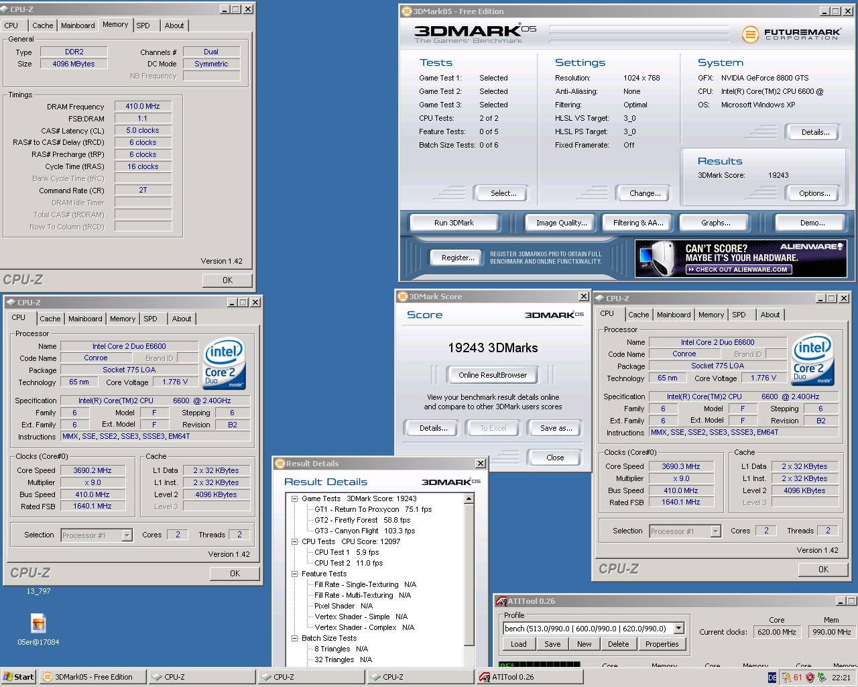Click the 3DMark05 window title icon

(x=406, y=11)
